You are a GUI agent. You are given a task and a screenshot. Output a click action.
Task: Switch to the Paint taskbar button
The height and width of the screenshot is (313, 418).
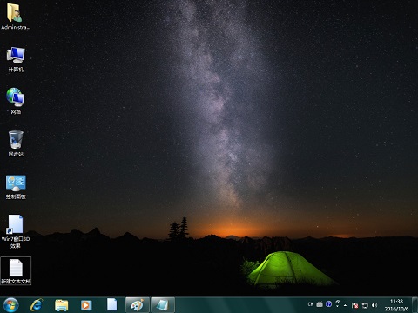pyautogui.click(x=138, y=305)
